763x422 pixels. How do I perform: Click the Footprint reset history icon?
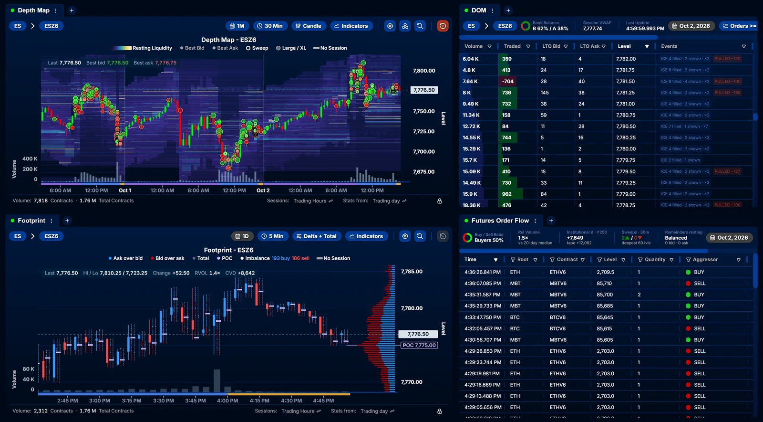(x=443, y=236)
